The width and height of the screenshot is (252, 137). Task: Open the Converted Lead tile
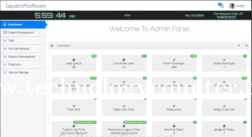click(124, 63)
